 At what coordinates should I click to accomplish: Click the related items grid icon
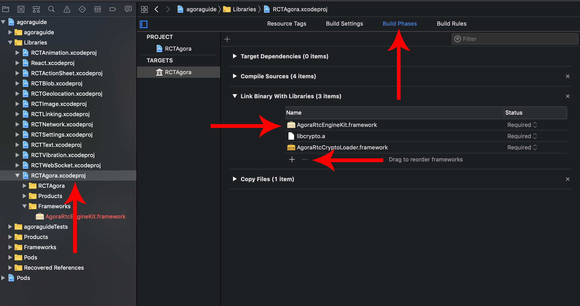[x=144, y=9]
